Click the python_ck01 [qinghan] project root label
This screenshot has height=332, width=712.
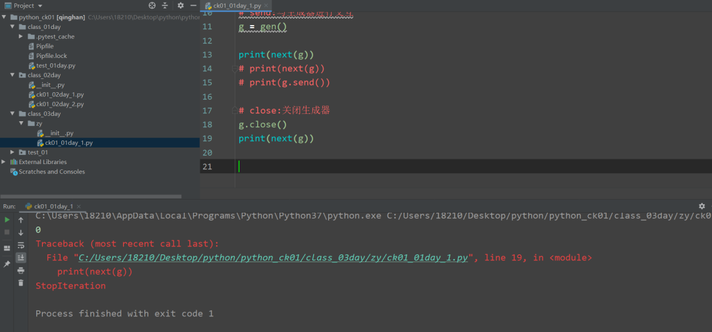tap(52, 17)
